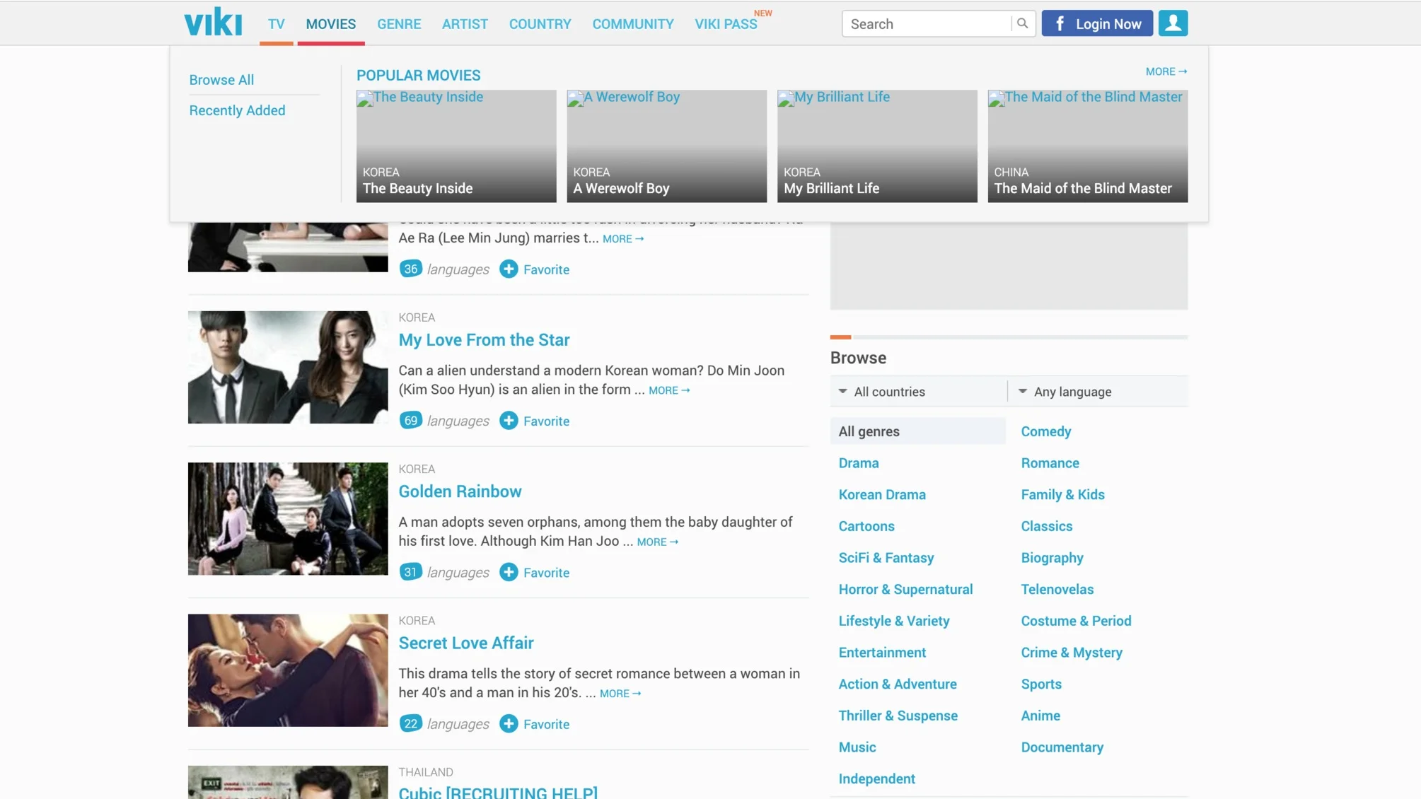Open the Secret Love Affair title link
Viewport: 1421px width, 799px height.
[x=466, y=643]
